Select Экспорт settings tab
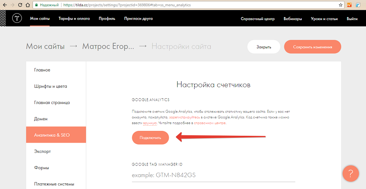 (56, 151)
